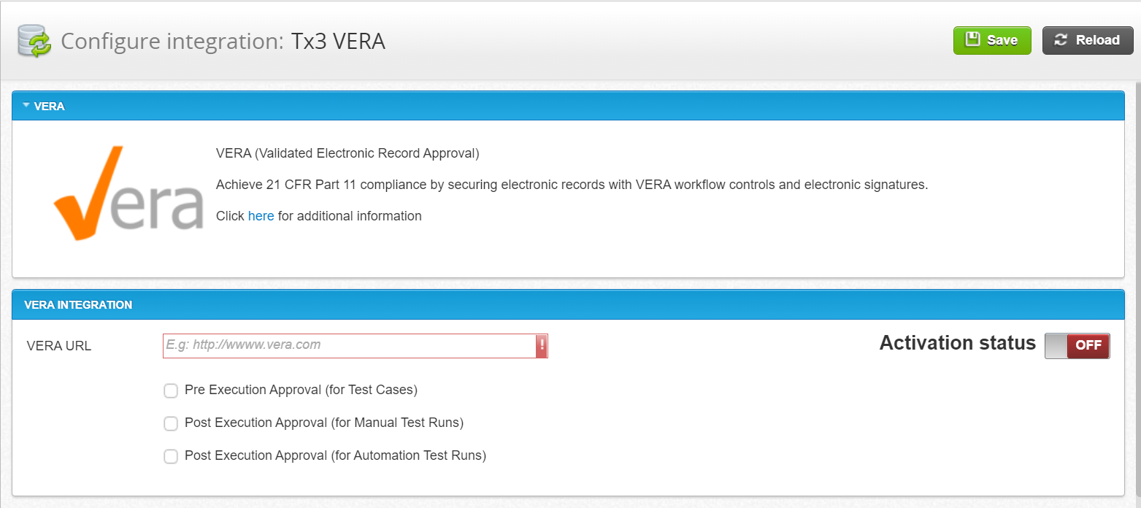
Task: Check Post Execution Approval for Manual Test Runs
Action: tap(171, 423)
